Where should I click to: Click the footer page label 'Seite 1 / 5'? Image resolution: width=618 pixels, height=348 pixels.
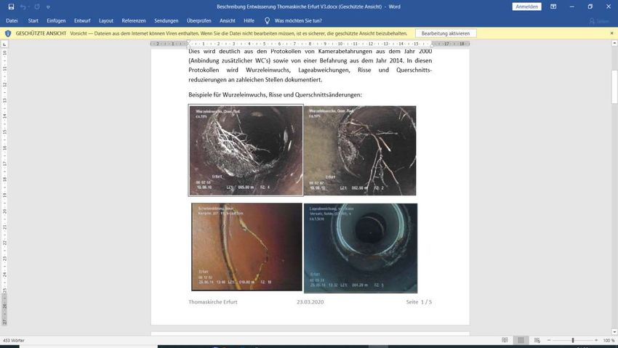419,302
